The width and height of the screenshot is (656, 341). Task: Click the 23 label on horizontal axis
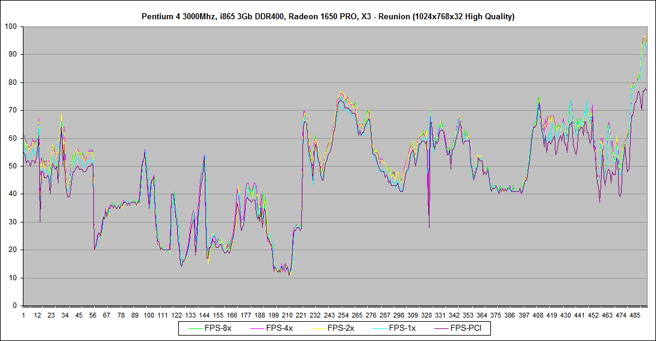click(x=51, y=316)
